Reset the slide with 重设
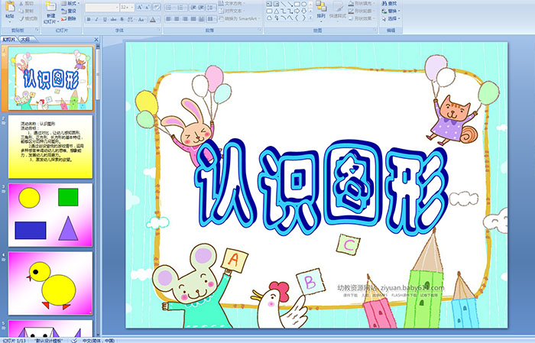This screenshot has height=343, width=535. coord(69,11)
